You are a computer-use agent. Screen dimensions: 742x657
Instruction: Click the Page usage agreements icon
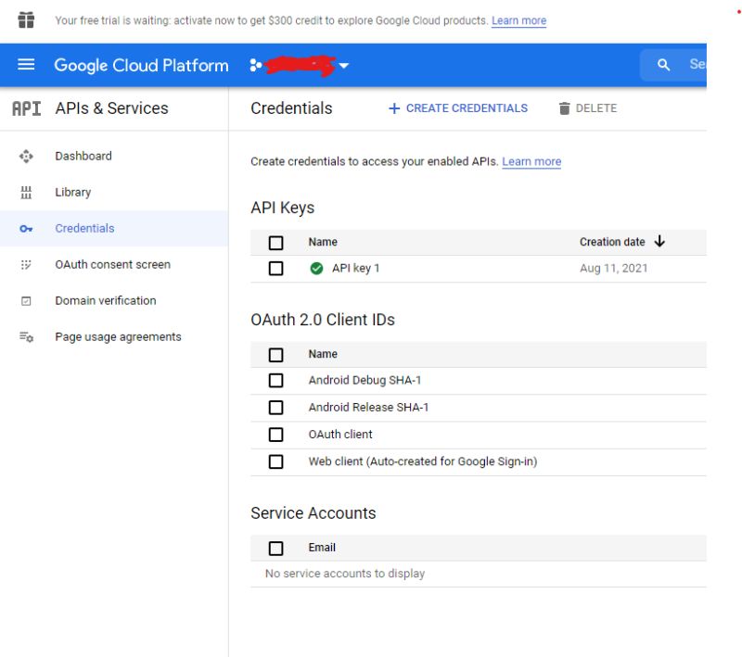[x=26, y=337]
